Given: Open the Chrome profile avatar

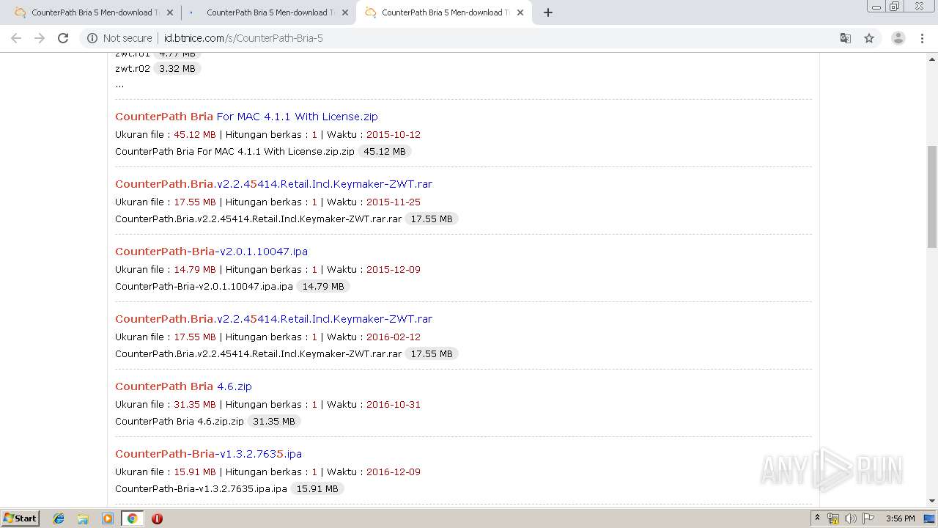Looking at the screenshot, I should [898, 38].
